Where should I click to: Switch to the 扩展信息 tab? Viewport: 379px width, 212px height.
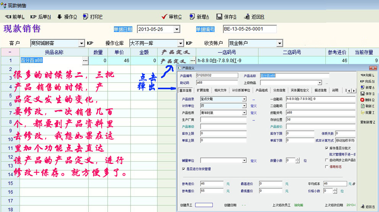203,90
